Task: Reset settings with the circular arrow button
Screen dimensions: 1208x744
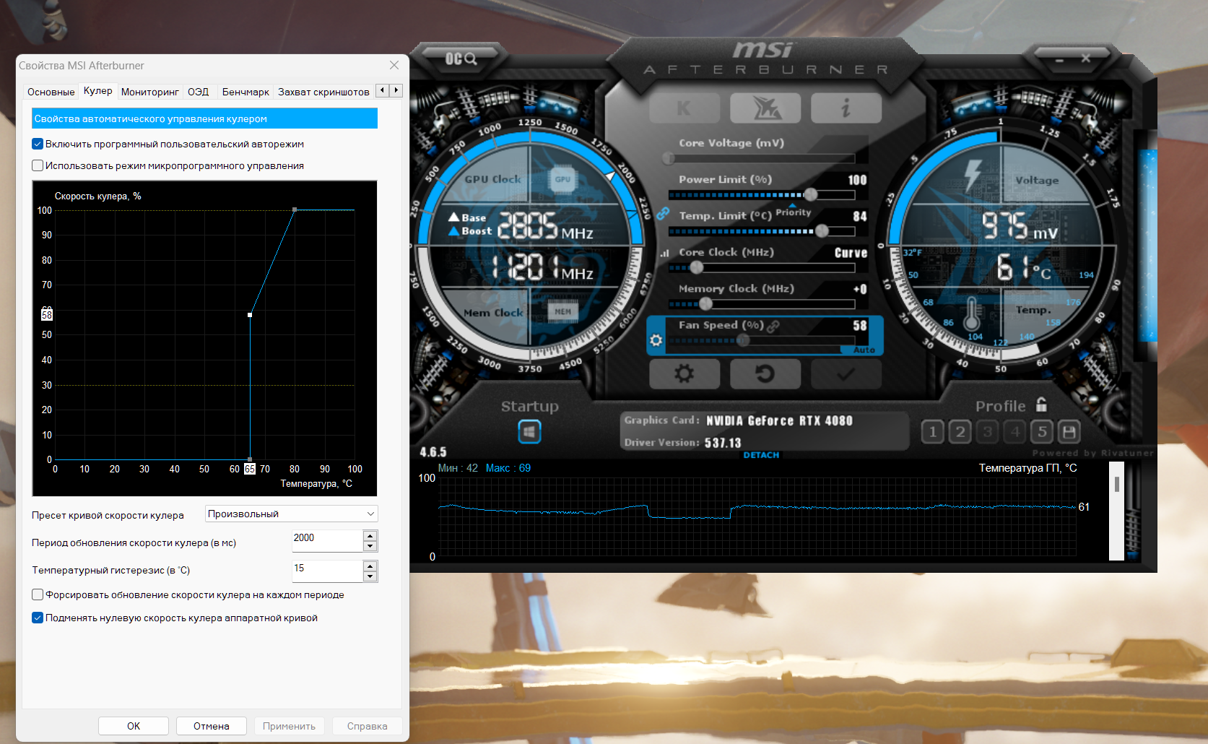Action: tap(765, 373)
